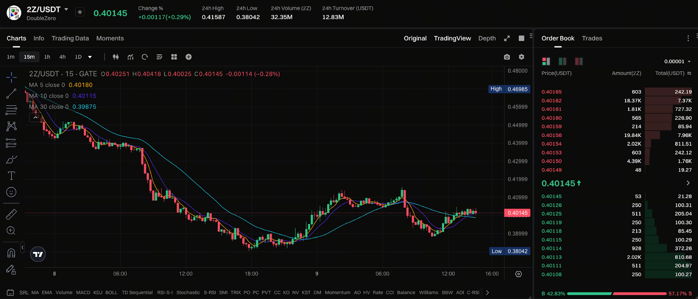The width and height of the screenshot is (698, 299).
Task: Select the crosshair cursor tool
Action: point(11,78)
